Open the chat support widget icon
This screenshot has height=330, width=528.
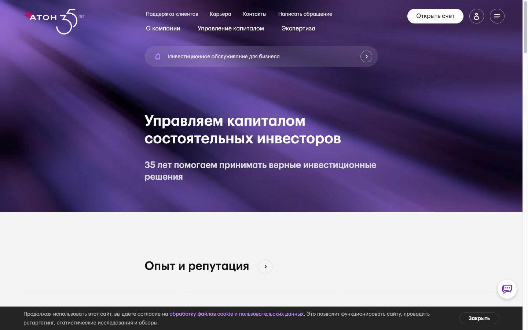(507, 289)
